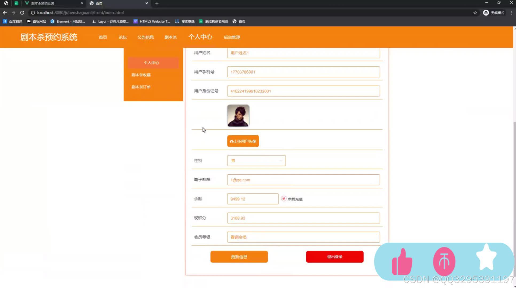Click the forward navigation arrow icon

coord(13,12)
